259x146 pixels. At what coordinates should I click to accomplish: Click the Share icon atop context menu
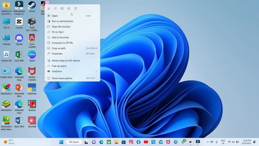click(x=69, y=9)
